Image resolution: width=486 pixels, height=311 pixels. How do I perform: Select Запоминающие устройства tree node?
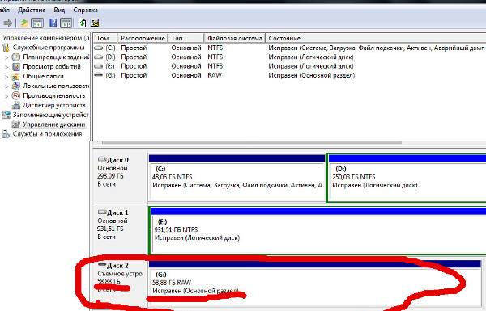coord(50,115)
